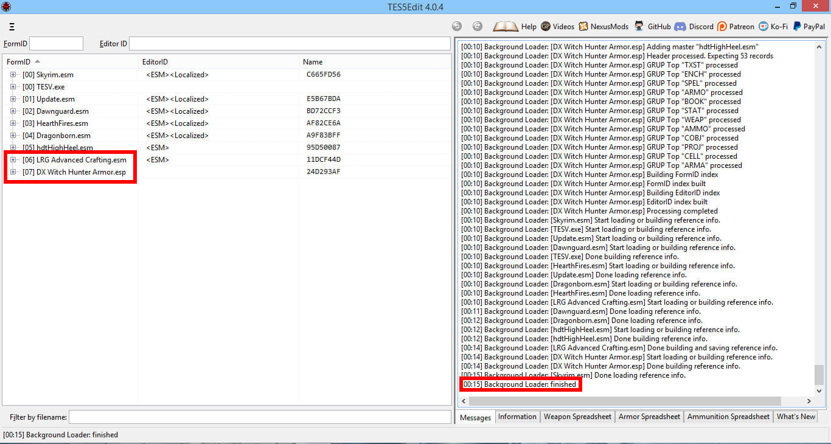Visit the NexusMods page
Viewport: 831px width, 444px height.
pyautogui.click(x=604, y=26)
